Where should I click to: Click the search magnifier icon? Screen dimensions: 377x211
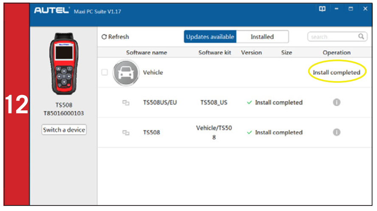coord(361,37)
